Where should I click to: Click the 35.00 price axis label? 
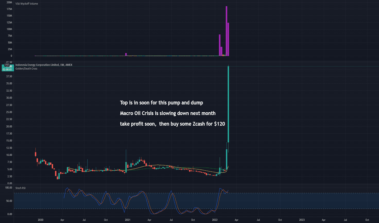point(9,84)
